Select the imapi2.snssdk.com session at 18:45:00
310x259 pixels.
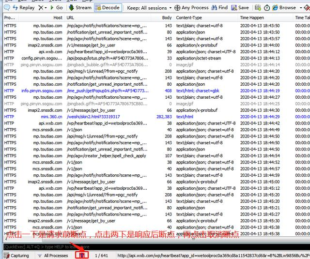[156, 182]
